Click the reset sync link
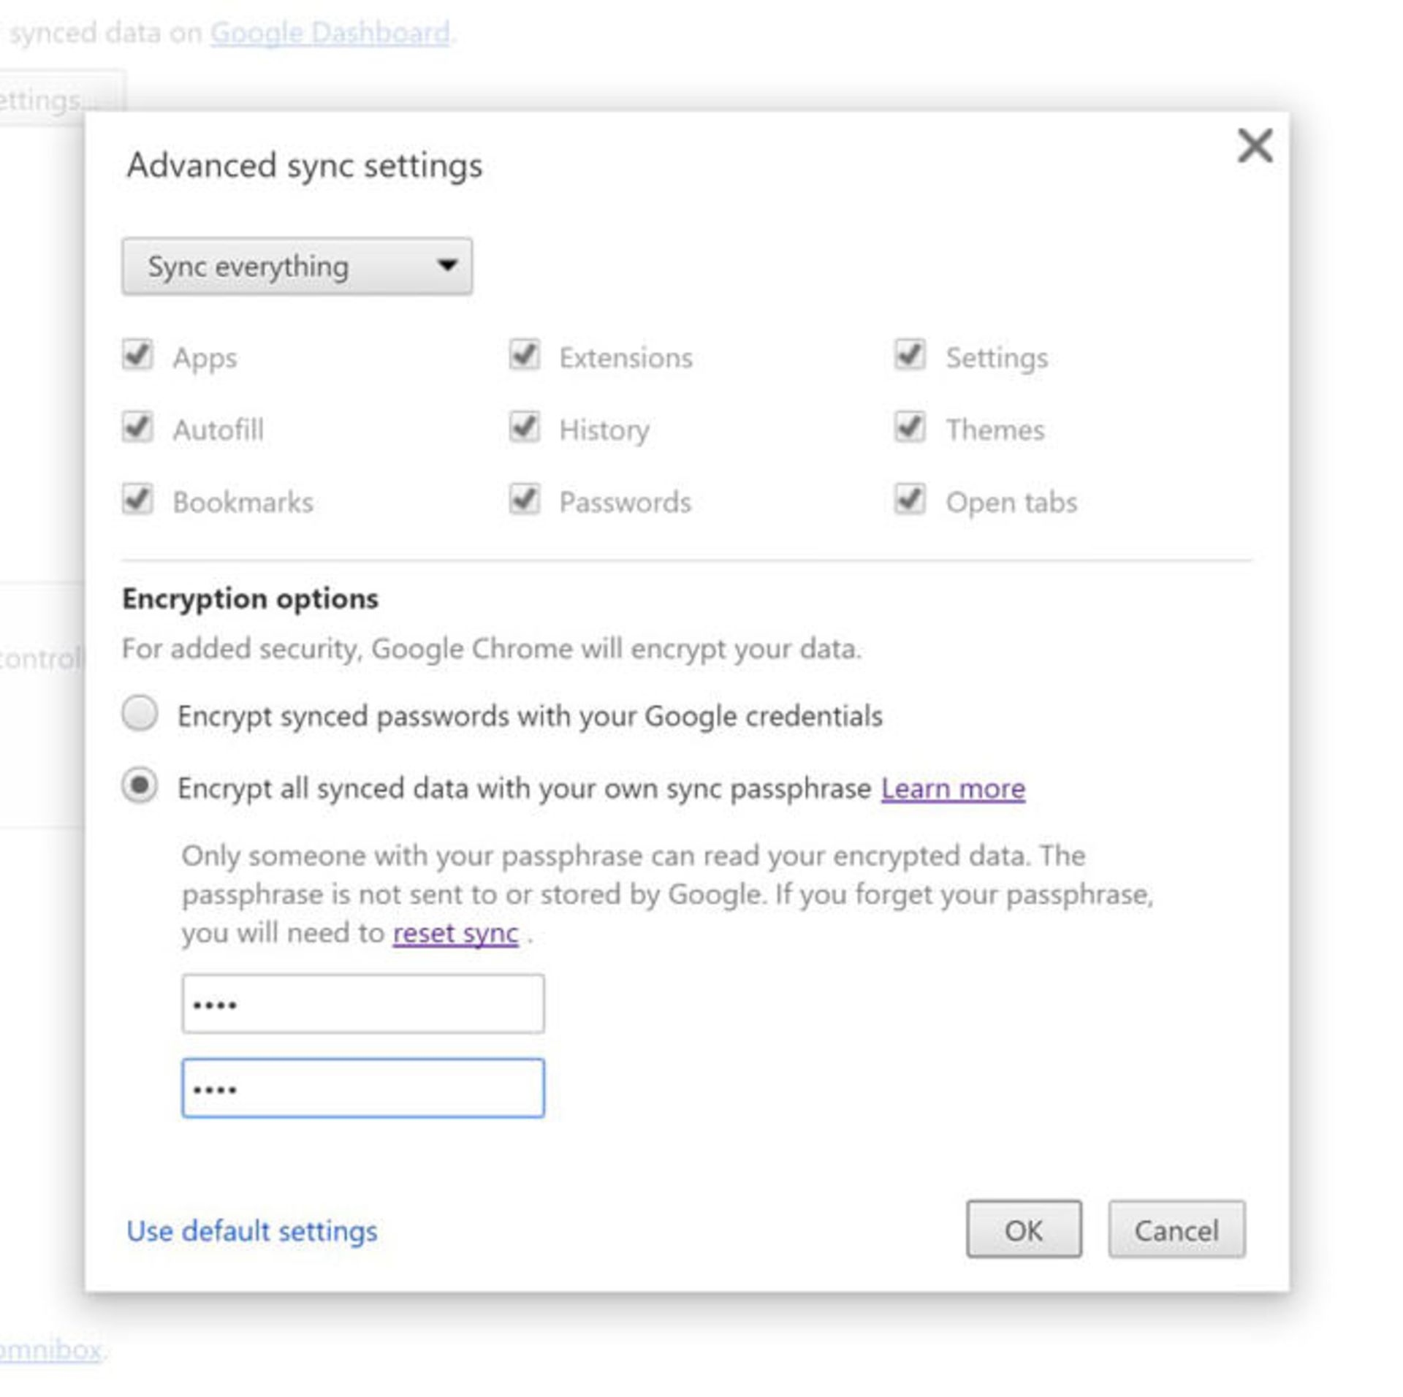Viewport: 1403px width, 1397px height. pos(455,933)
